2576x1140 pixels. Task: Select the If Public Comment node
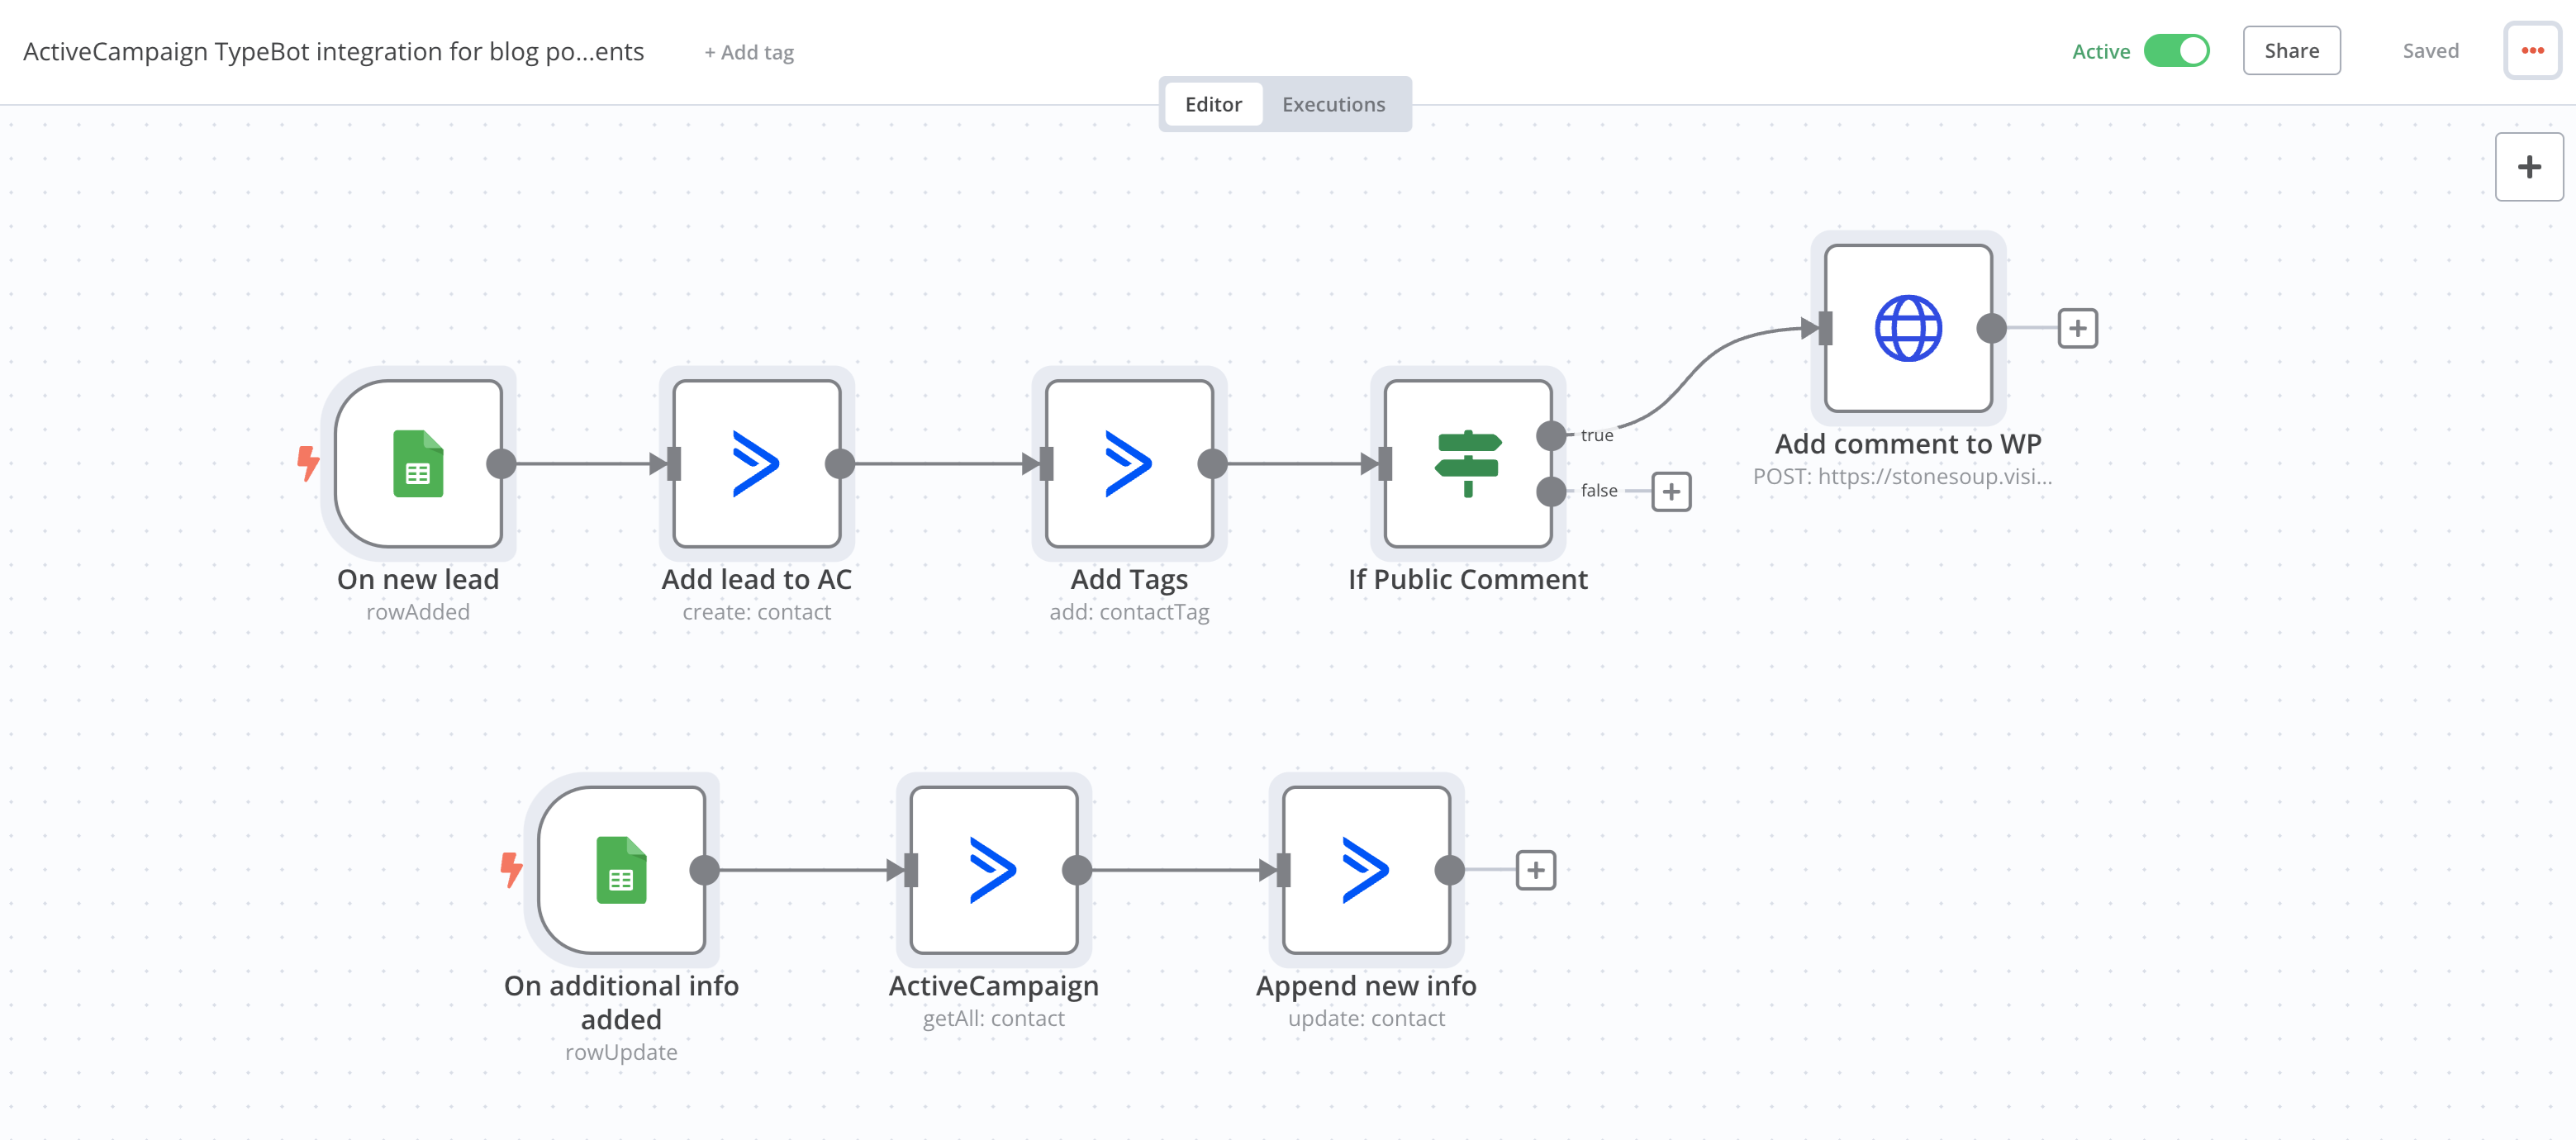click(1466, 463)
